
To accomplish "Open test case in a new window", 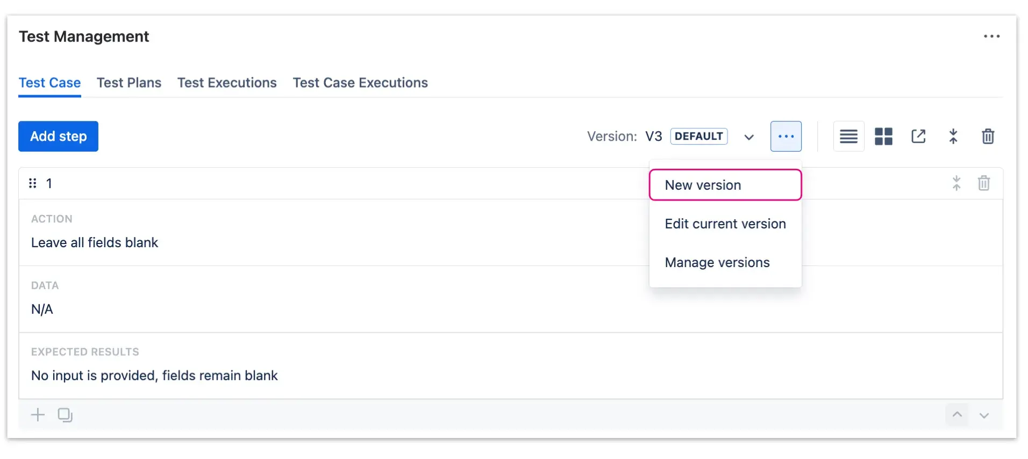I will 918,136.
